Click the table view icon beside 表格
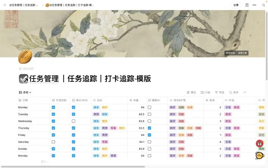Screen dimensions: 268x168 pyautogui.click(x=20, y=93)
